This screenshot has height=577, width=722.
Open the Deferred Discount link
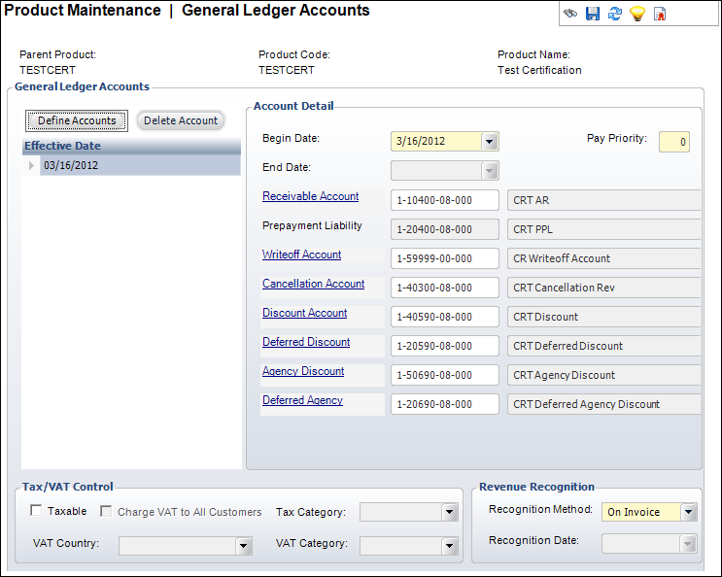click(x=306, y=342)
